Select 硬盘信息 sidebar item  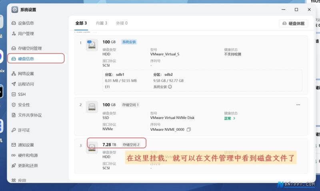pos(36,58)
